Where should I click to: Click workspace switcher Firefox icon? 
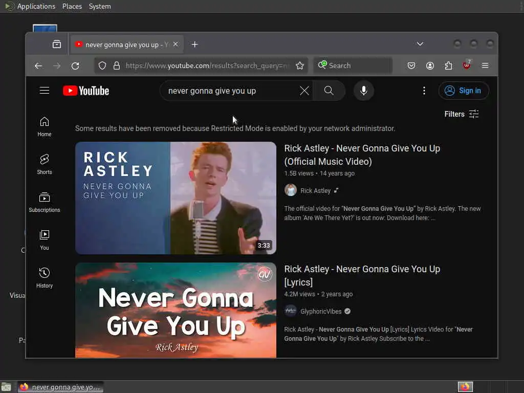(x=465, y=387)
